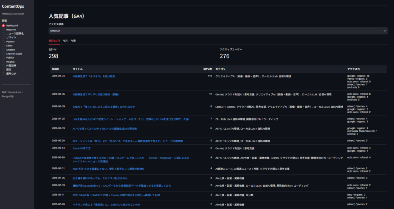Viewport: 394px width, 209px height.
Task: Open the AWS SAA合格 article link
Action: coord(116,195)
